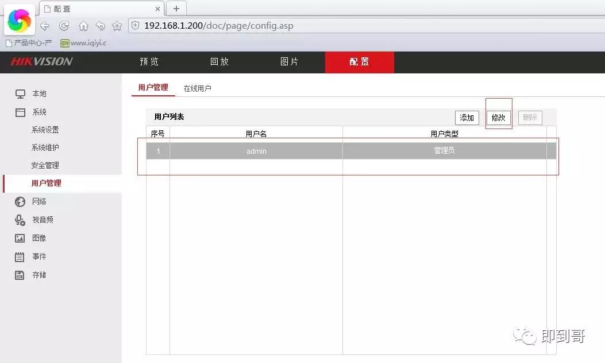The width and height of the screenshot is (605, 363).
Task: Refresh the page with the browser reload icon
Action: click(64, 26)
